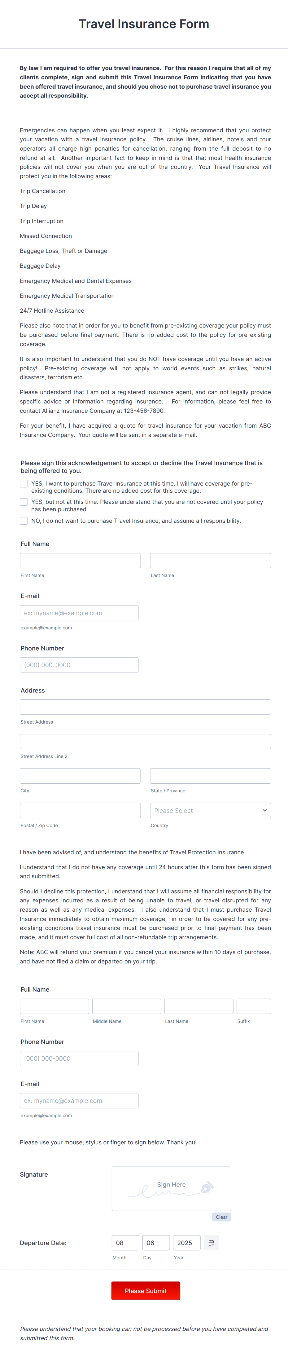Image resolution: width=288 pixels, height=1352 pixels.
Task: Click the First Name field
Action: pos(80,560)
